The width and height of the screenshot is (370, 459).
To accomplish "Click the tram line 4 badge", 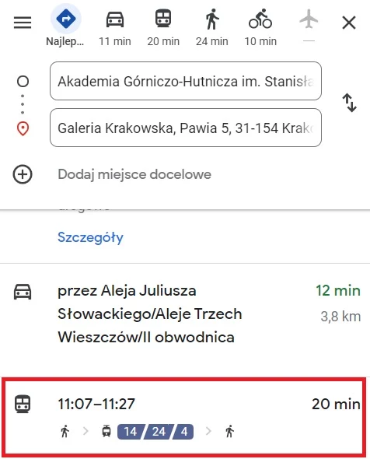I will pos(184,432).
